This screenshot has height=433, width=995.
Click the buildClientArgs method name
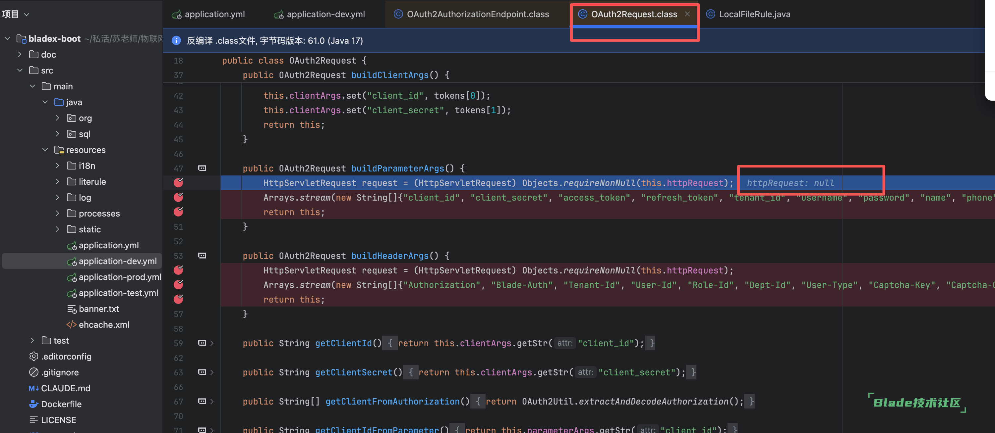pyautogui.click(x=390, y=75)
